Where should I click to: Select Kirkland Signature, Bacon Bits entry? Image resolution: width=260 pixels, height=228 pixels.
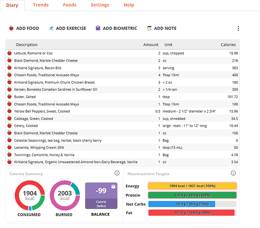click(123, 68)
